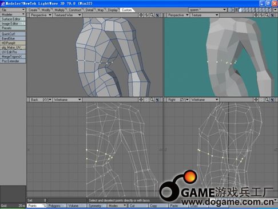Open the spawn object selection dropdown
This screenshot has width=278, height=209.
[x=208, y=10]
